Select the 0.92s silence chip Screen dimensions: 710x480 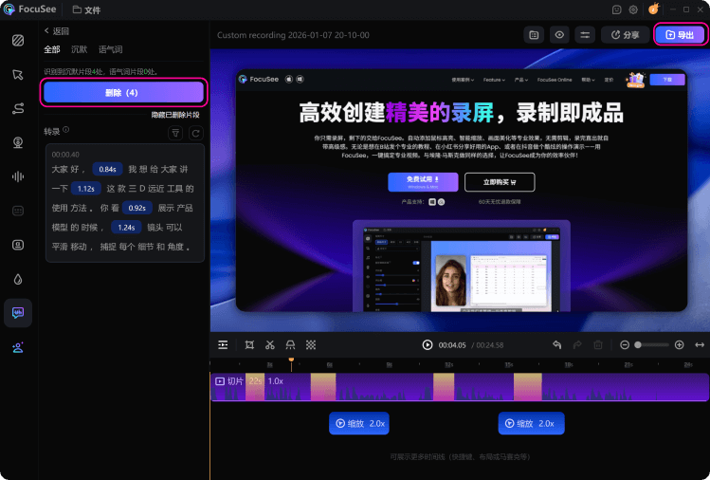click(x=137, y=208)
